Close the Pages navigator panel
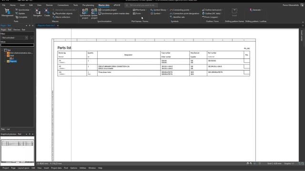 coord(33,25)
